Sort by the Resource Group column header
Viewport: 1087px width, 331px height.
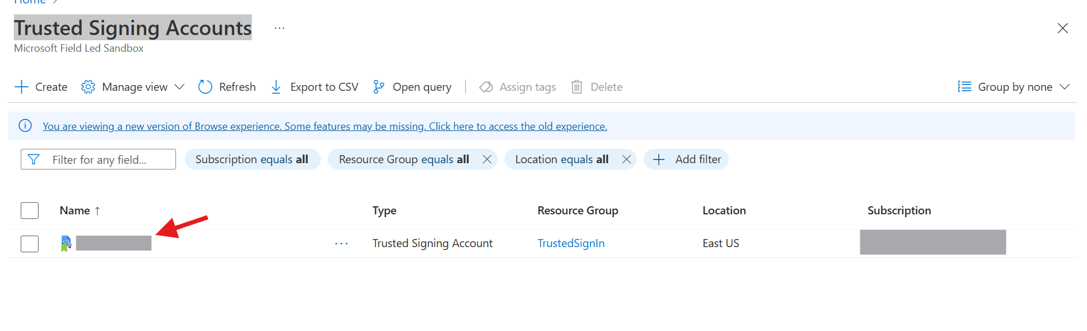click(578, 210)
